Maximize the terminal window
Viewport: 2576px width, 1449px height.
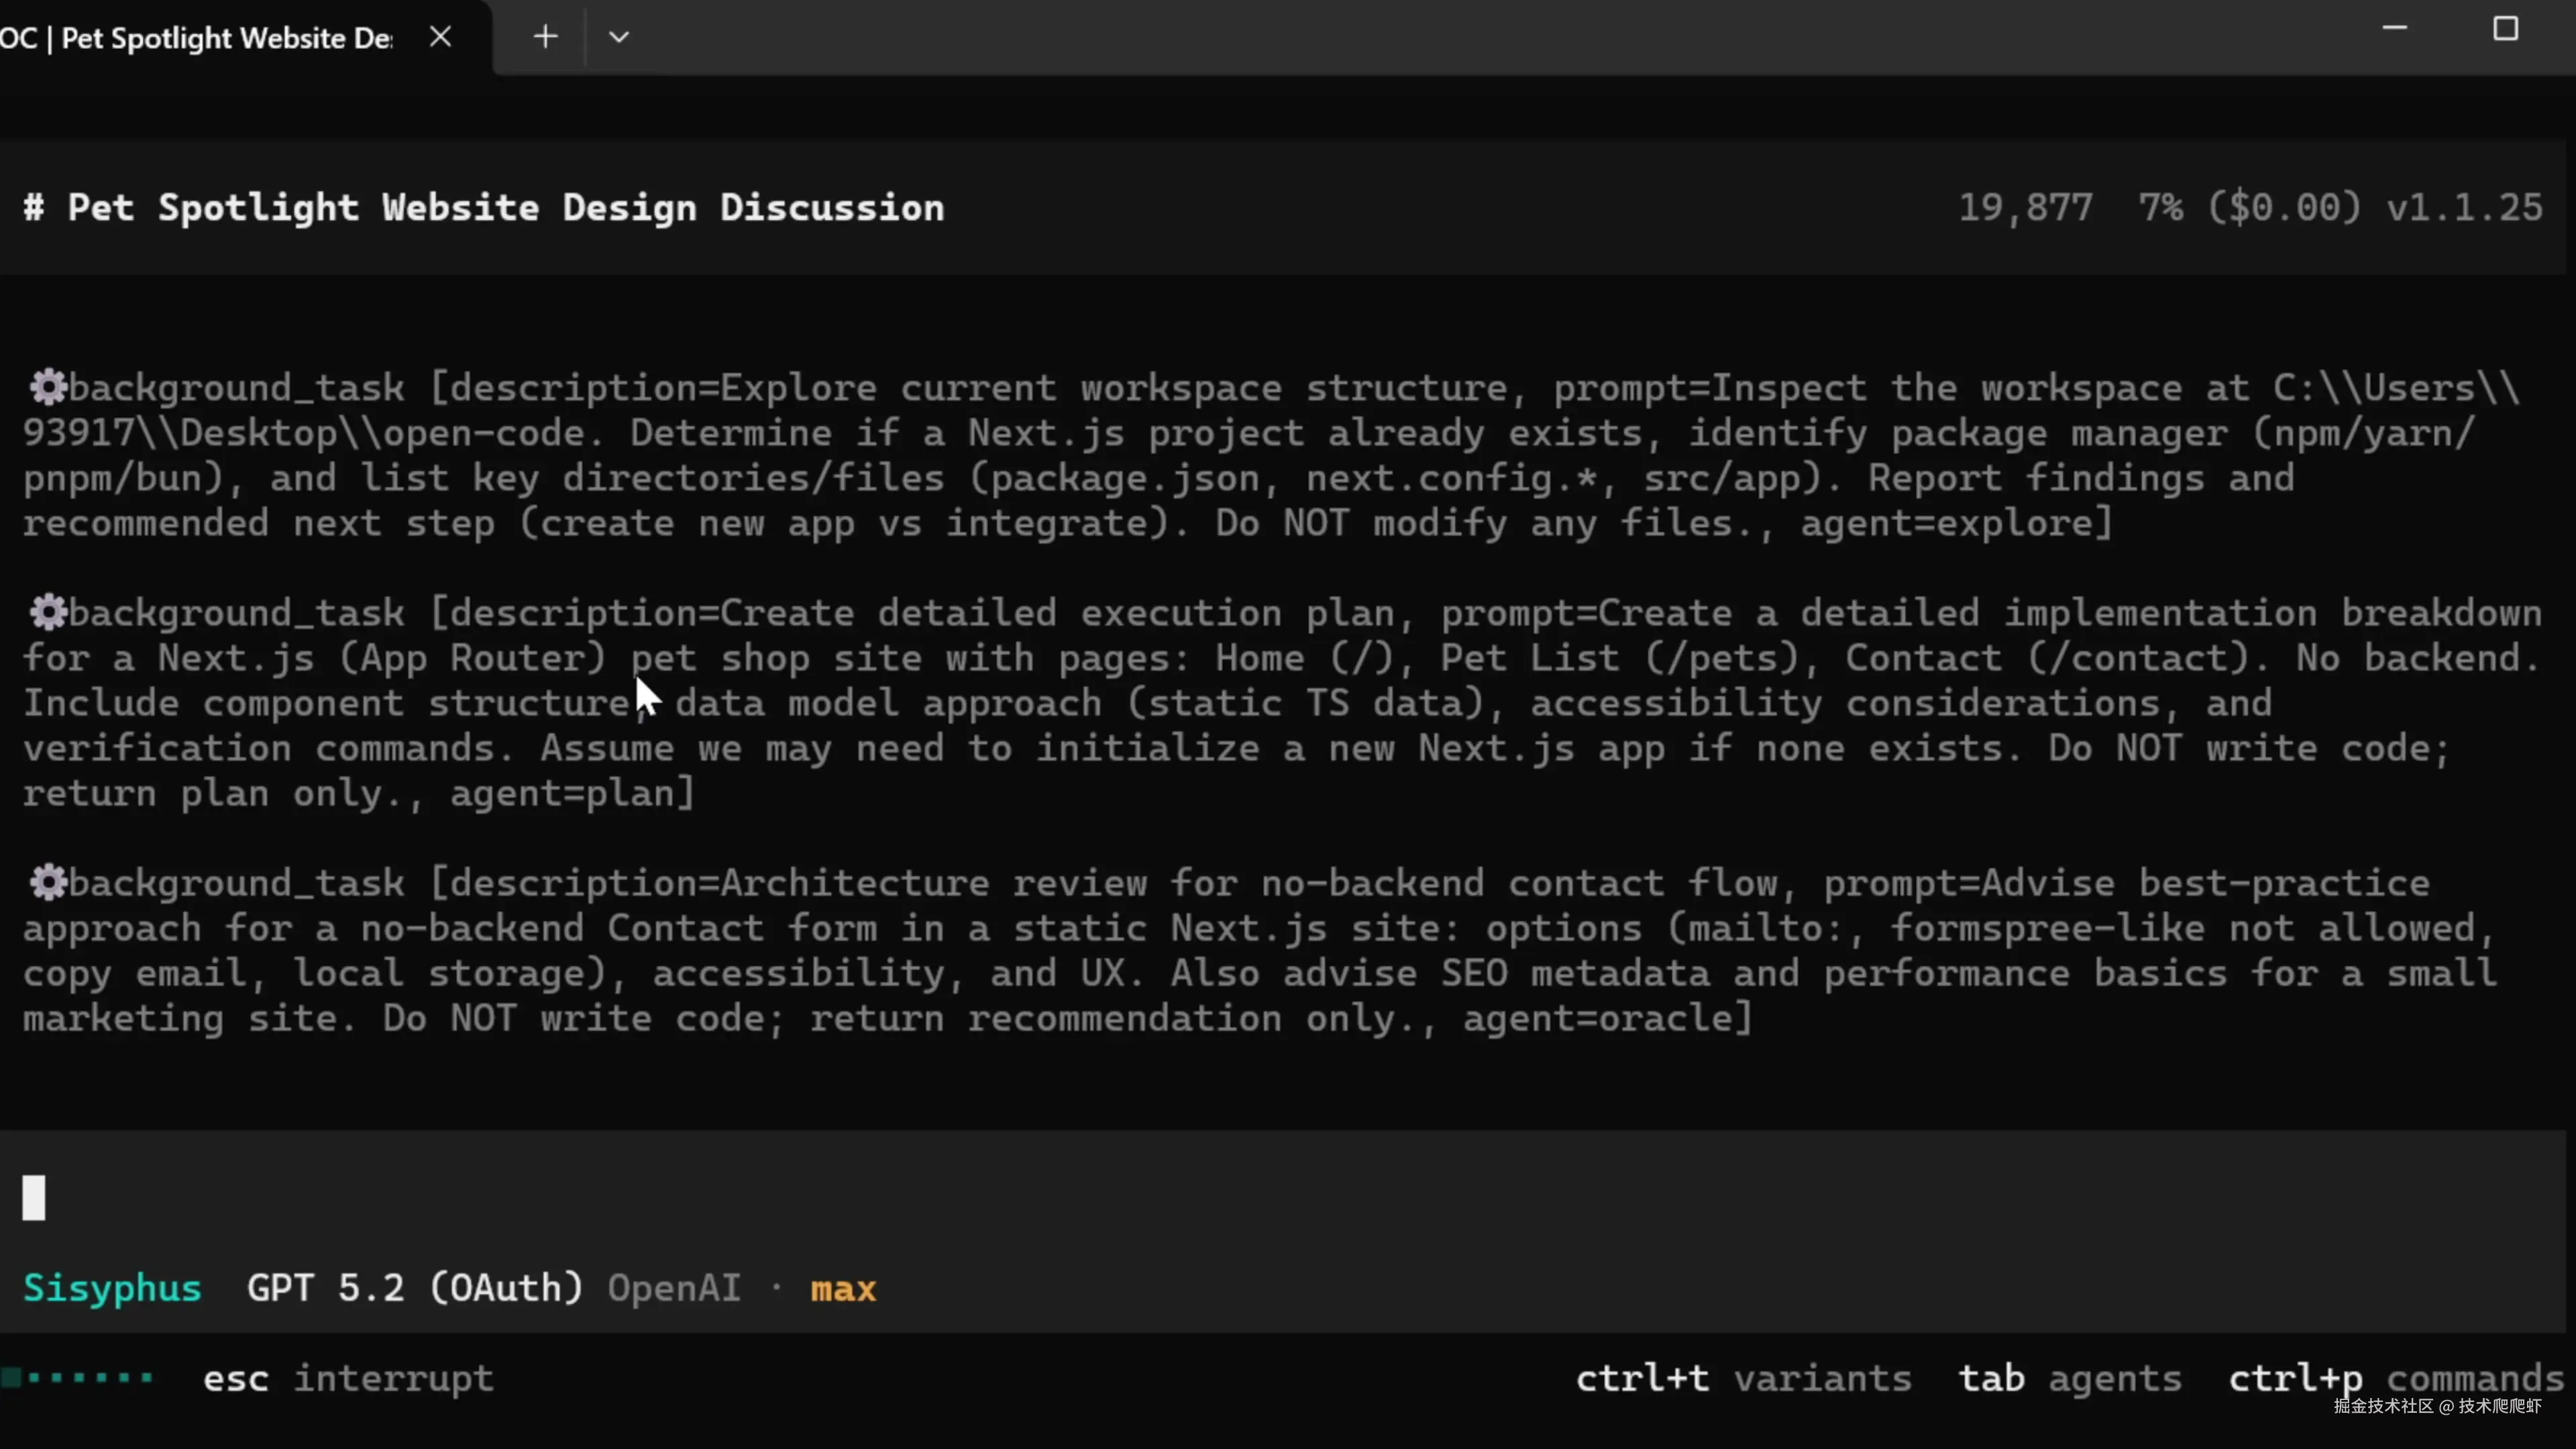tap(2505, 29)
